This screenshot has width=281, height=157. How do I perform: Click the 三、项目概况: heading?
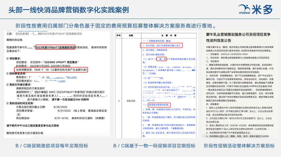point(213,61)
